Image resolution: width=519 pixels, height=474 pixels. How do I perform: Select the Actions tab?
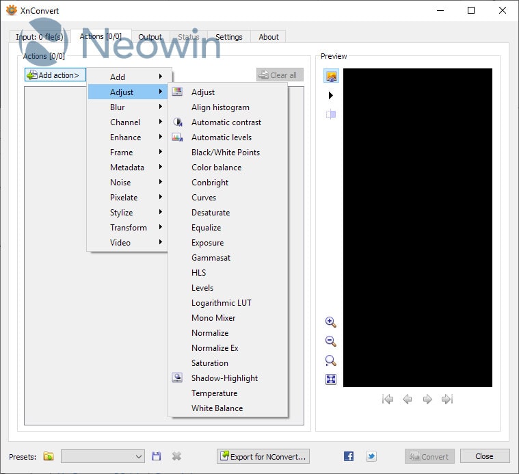pyautogui.click(x=101, y=36)
